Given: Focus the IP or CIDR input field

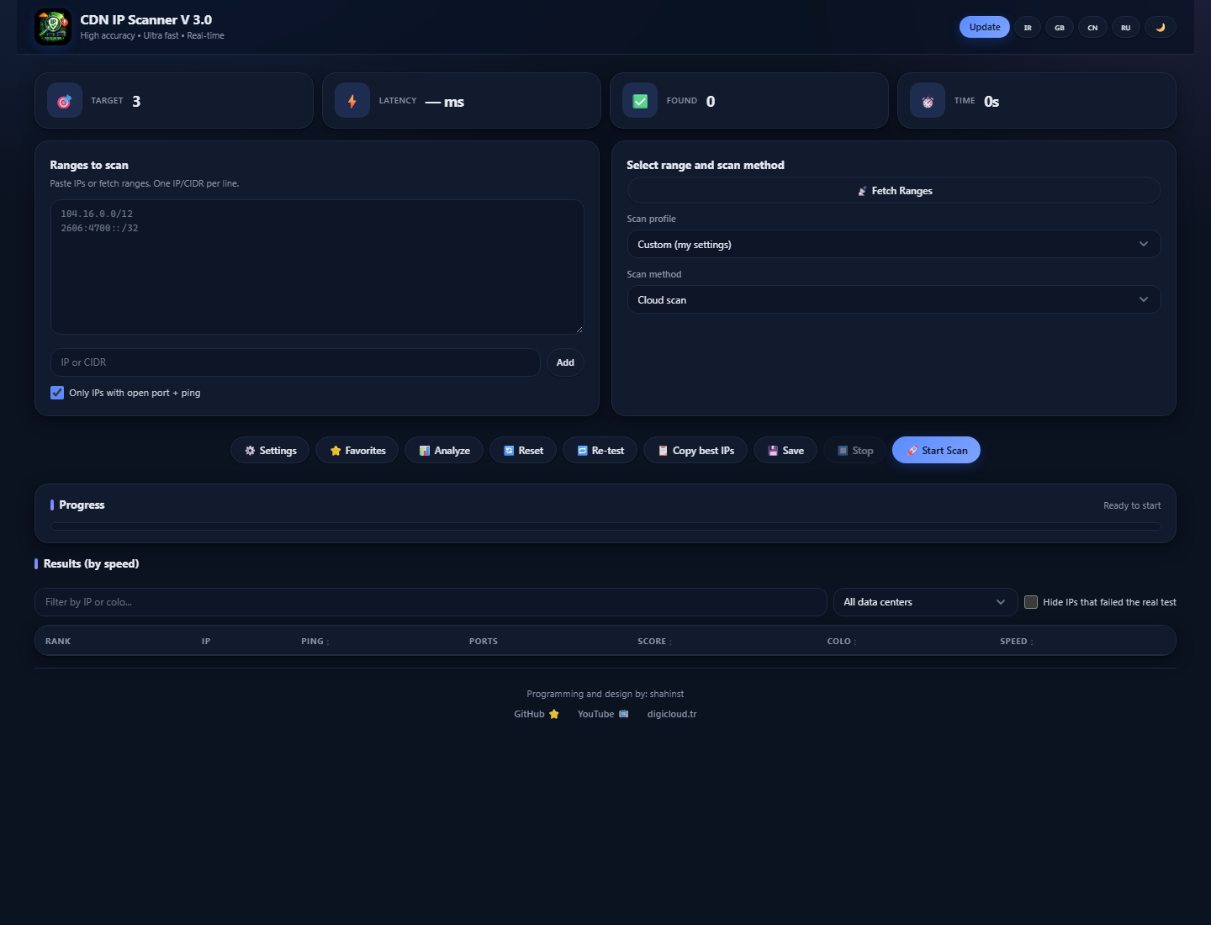Looking at the screenshot, I should (295, 362).
